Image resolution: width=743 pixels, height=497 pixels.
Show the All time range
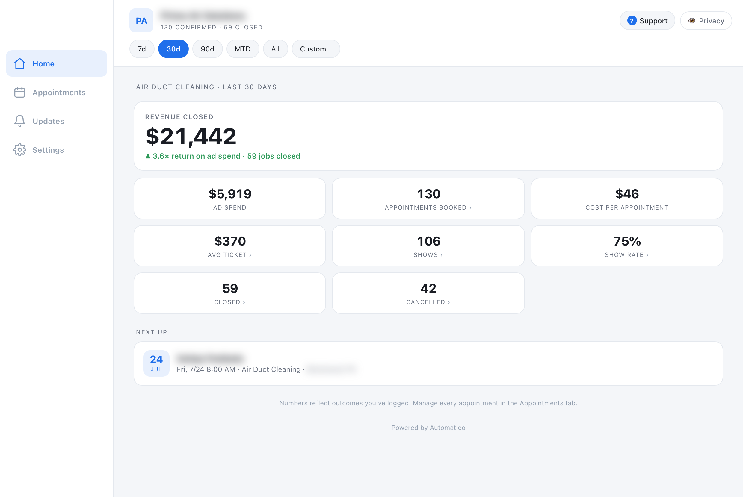click(x=275, y=49)
